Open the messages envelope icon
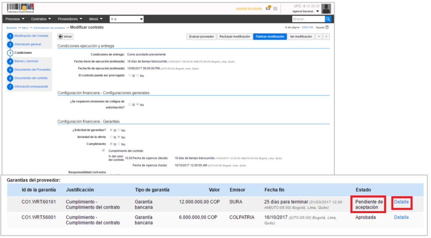 [268, 8]
